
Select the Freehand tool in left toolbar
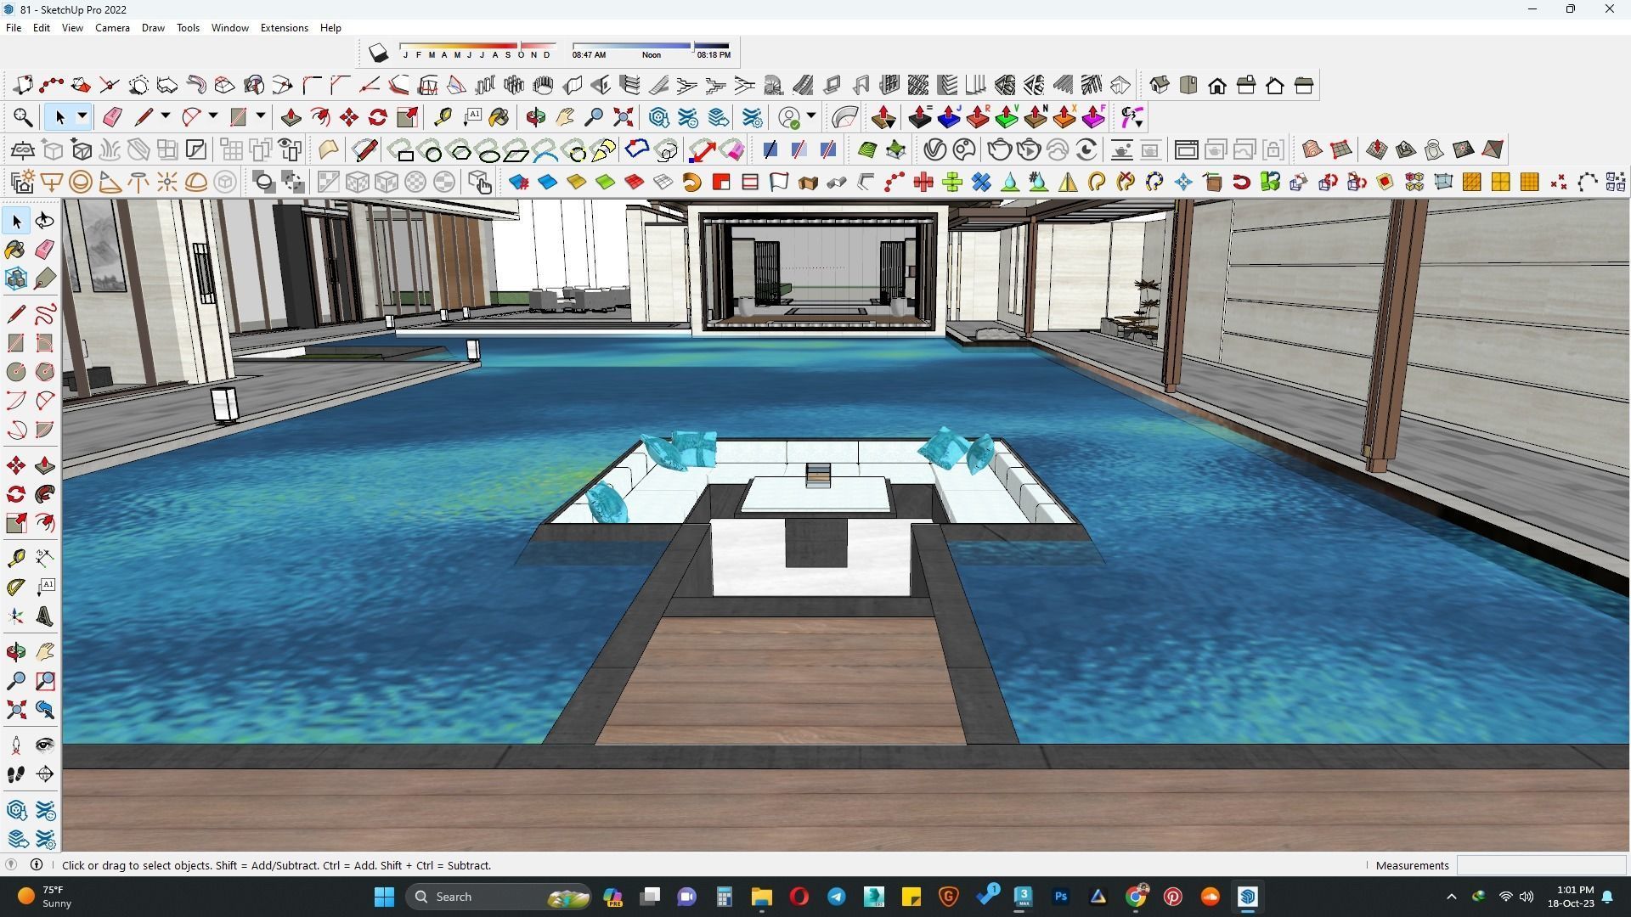point(45,314)
